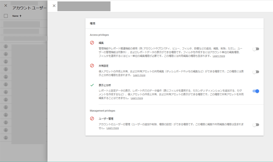Open Learn more link under 表示と分析
The image size is (273, 162).
(136, 98)
